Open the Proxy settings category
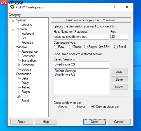141x131 pixels. click(25, 83)
